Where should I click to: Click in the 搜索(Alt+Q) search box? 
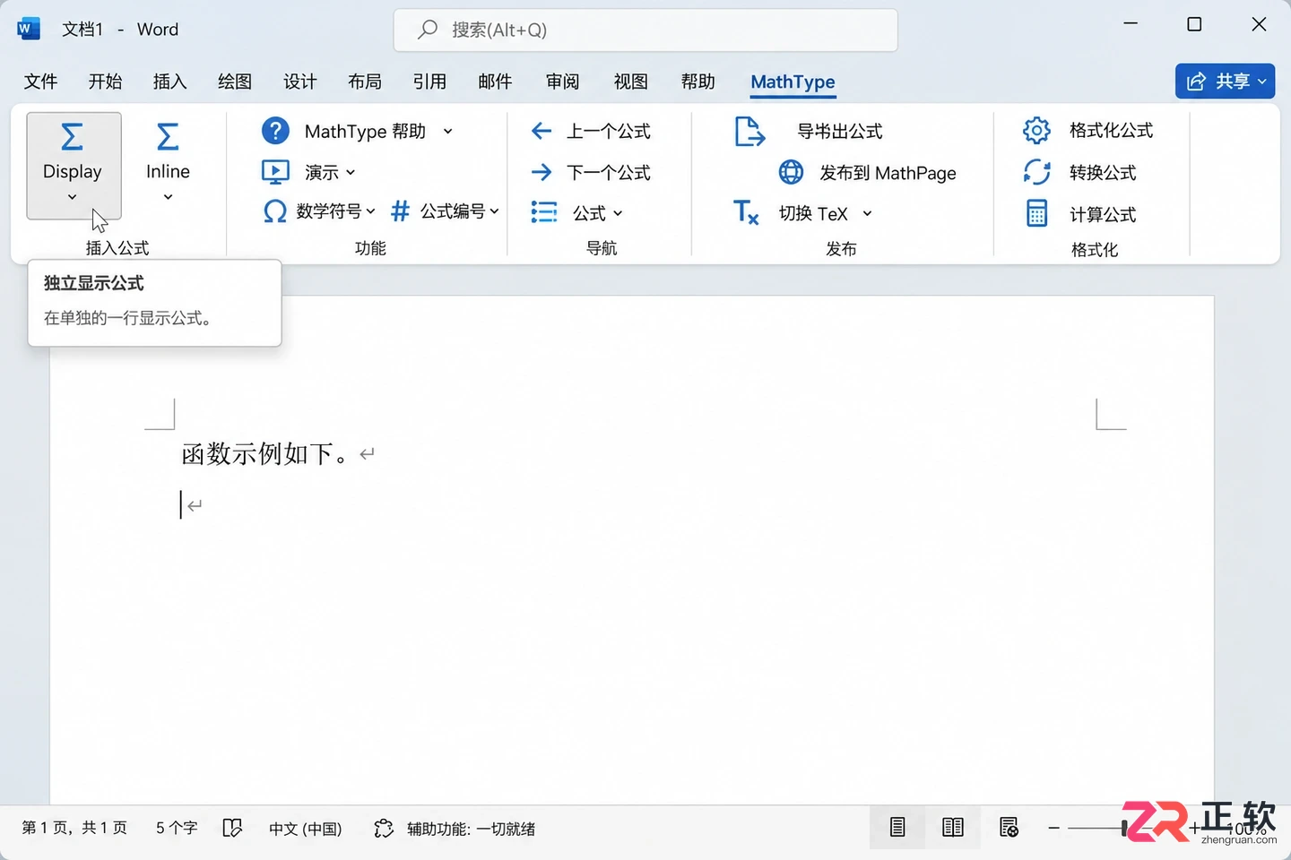click(645, 30)
